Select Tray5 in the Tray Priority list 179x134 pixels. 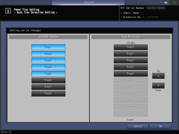point(131,47)
